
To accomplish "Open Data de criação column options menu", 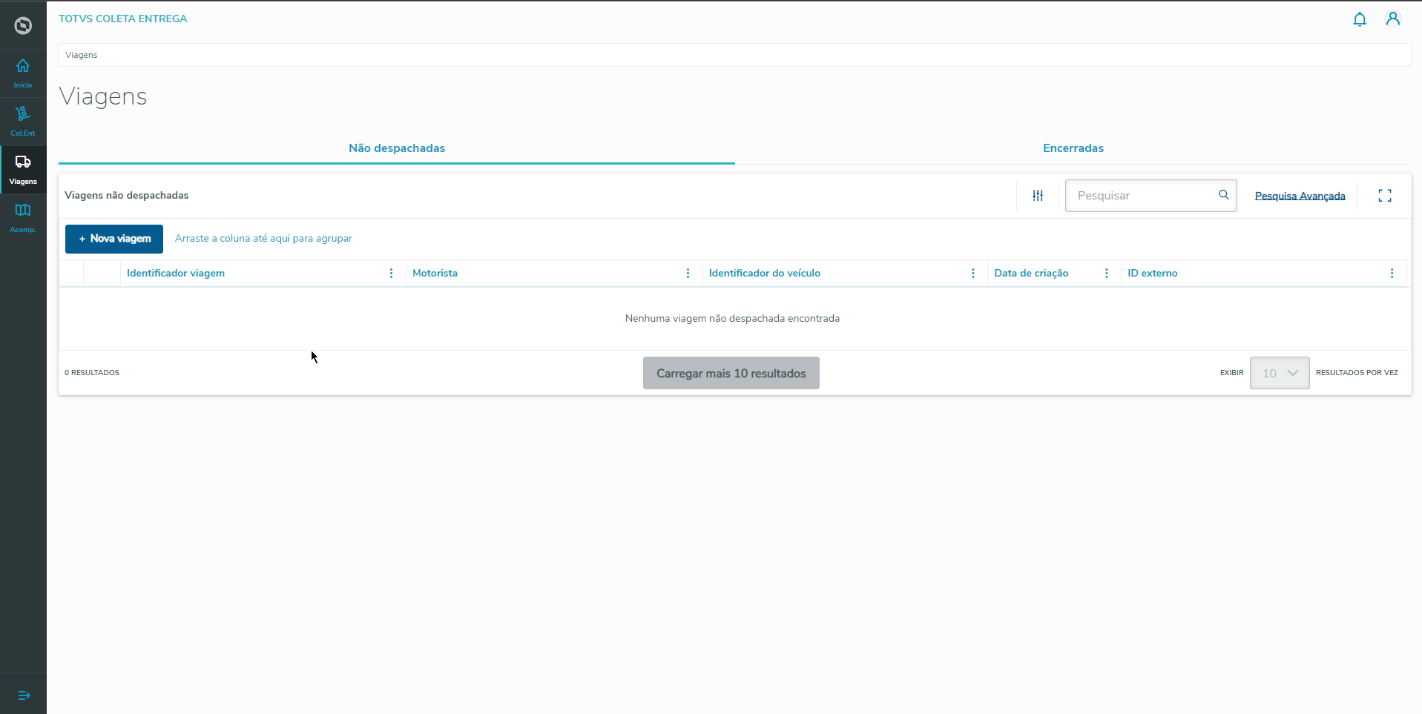I will click(1107, 274).
